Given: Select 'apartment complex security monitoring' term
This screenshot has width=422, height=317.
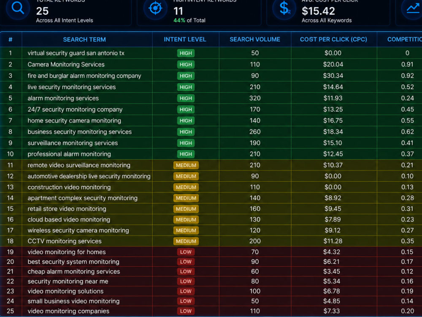Looking at the screenshot, I should [x=82, y=198].
